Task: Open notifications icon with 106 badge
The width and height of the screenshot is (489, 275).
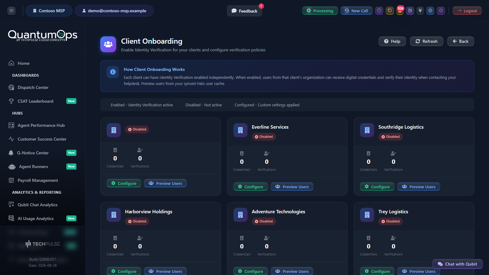Action: 400,11
